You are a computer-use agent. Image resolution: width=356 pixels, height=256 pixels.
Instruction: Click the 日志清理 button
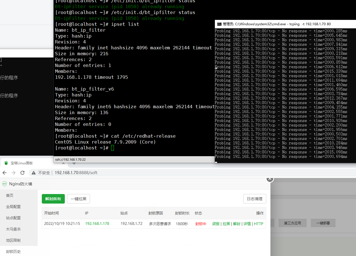coord(255,199)
